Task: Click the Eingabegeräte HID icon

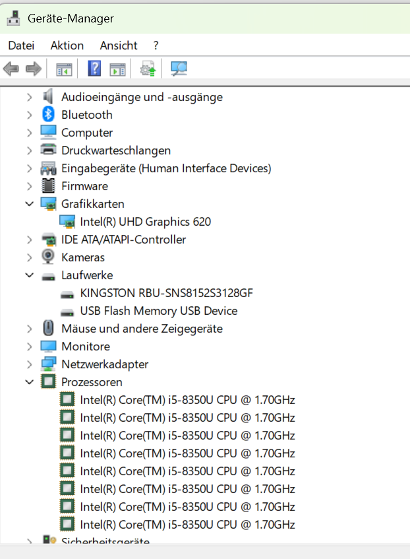Action: [x=48, y=168]
